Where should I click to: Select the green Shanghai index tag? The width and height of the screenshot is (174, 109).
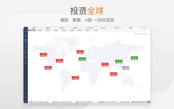(119, 62)
